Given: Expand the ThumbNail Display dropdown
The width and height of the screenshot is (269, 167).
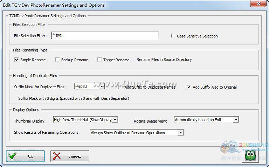Looking at the screenshot, I should coord(115,119).
